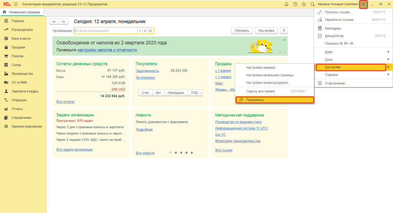Expand the organization dropdown list

[140, 31]
